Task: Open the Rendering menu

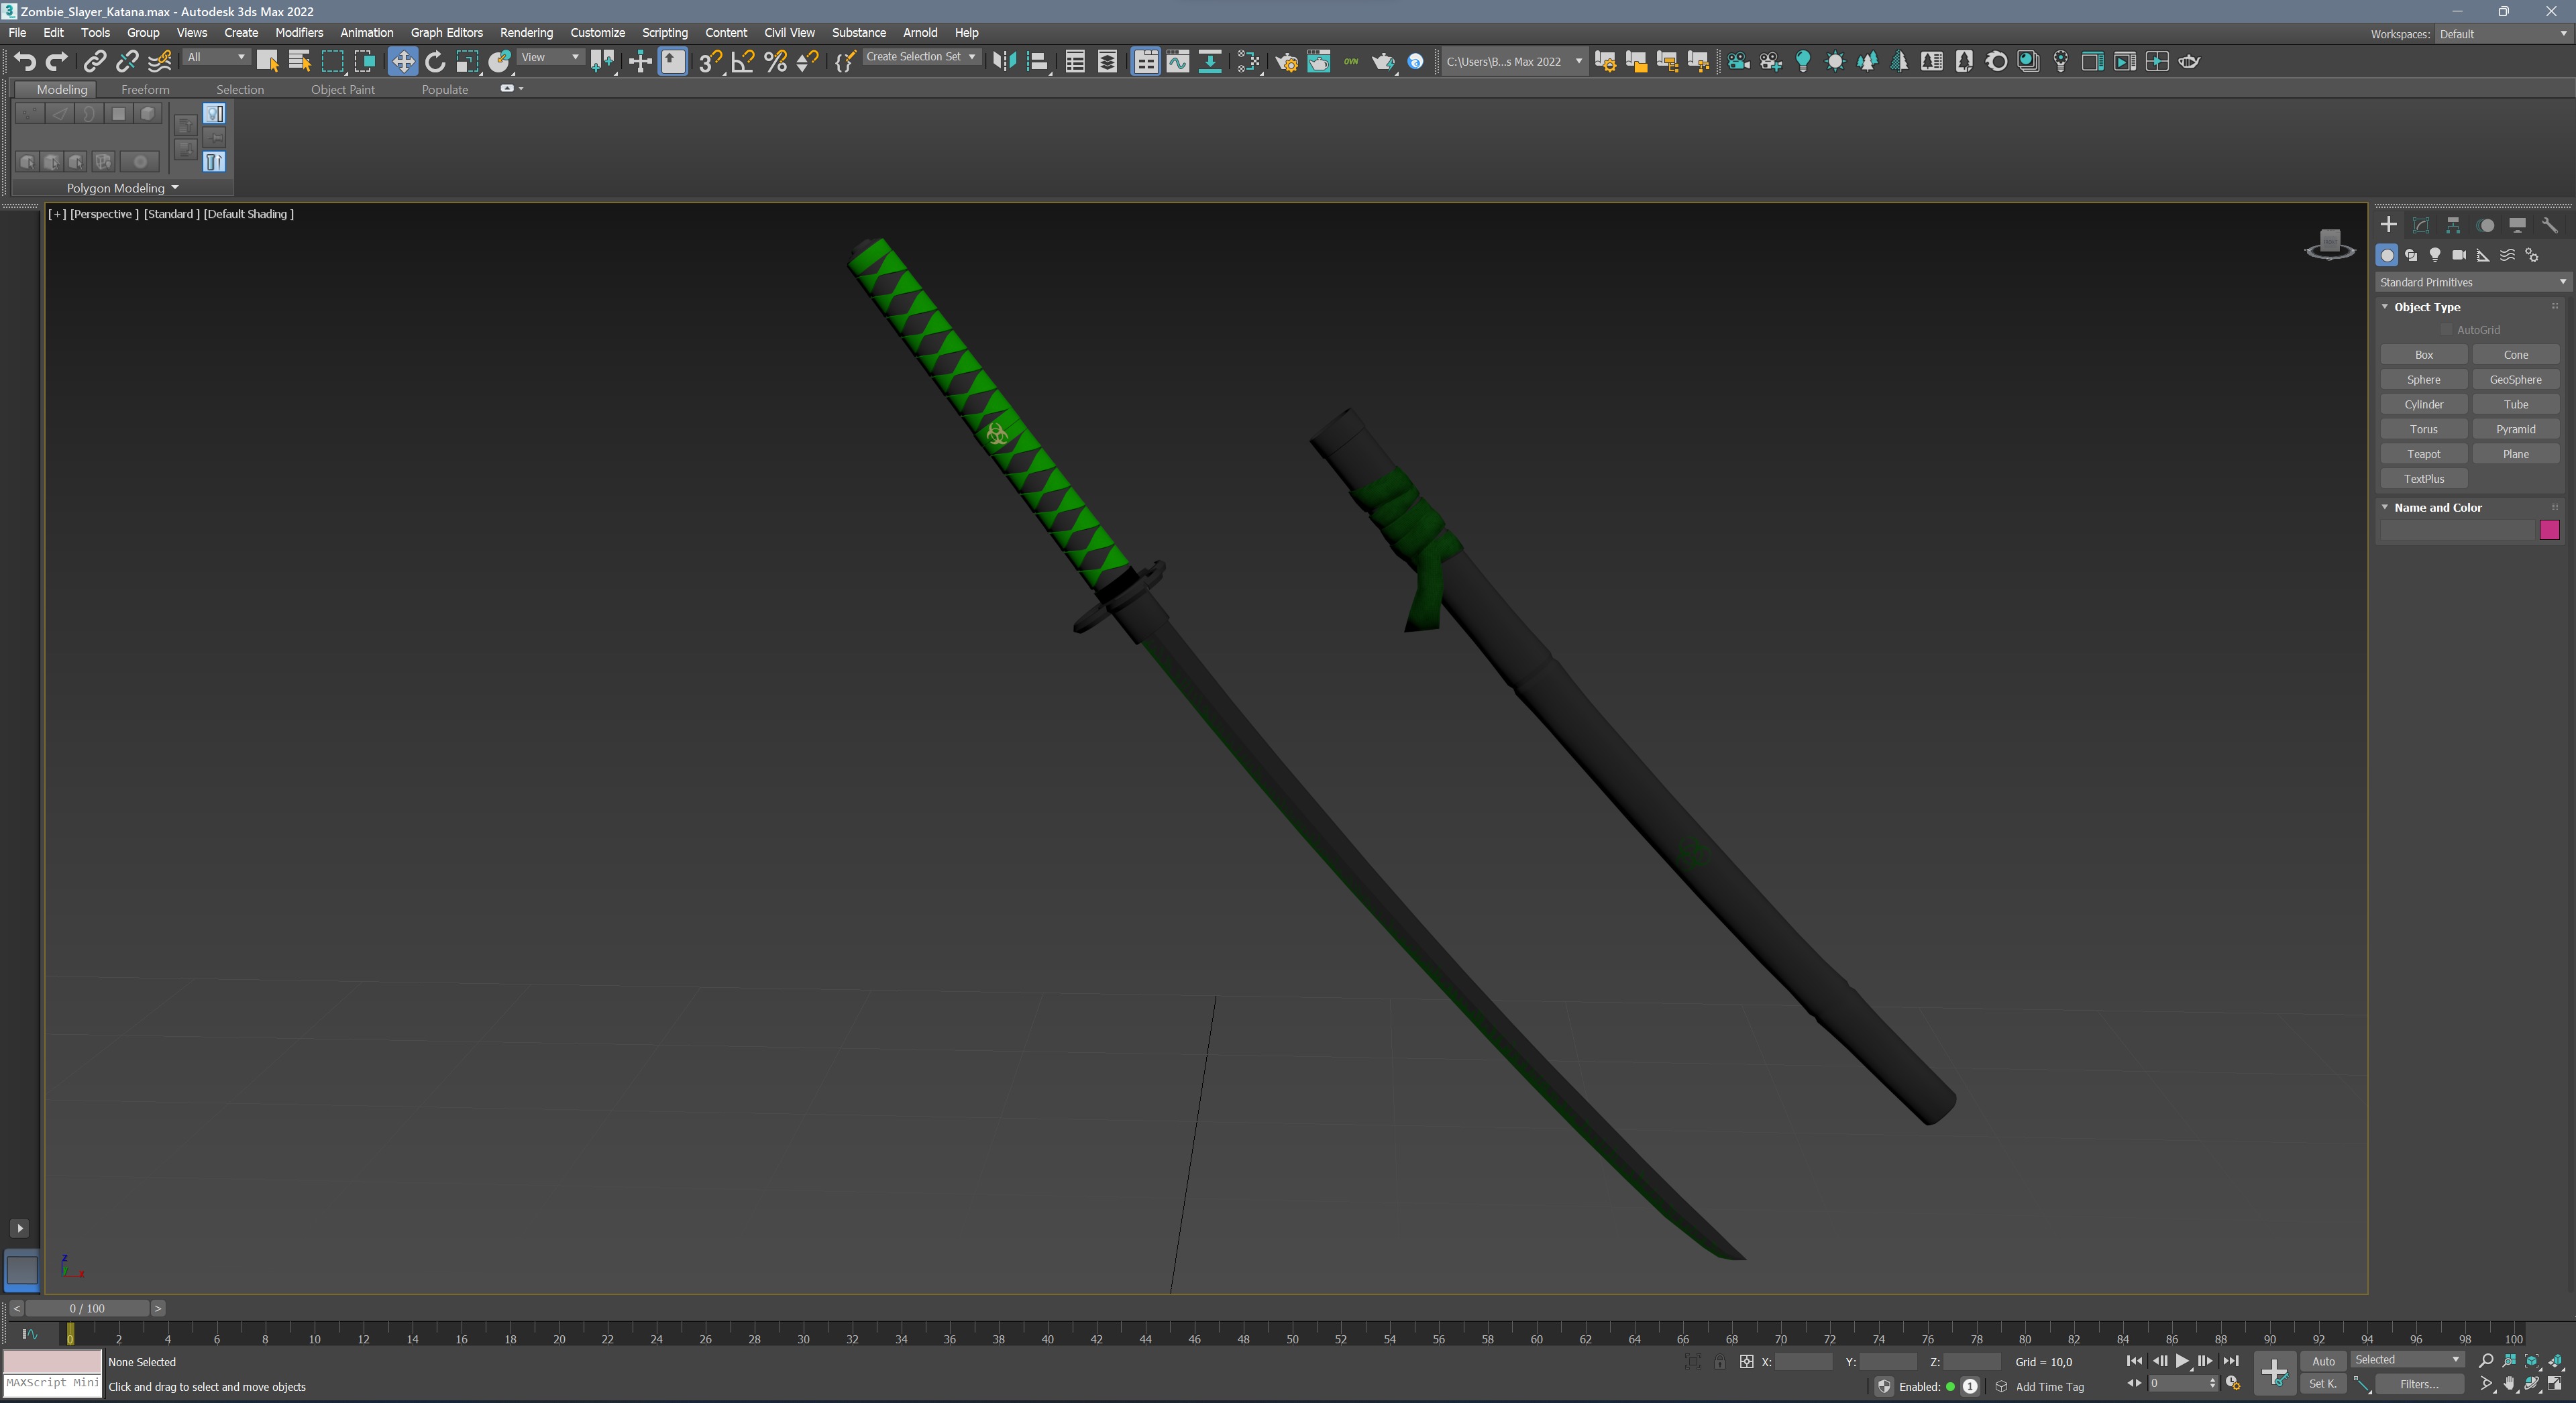Action: 526,33
